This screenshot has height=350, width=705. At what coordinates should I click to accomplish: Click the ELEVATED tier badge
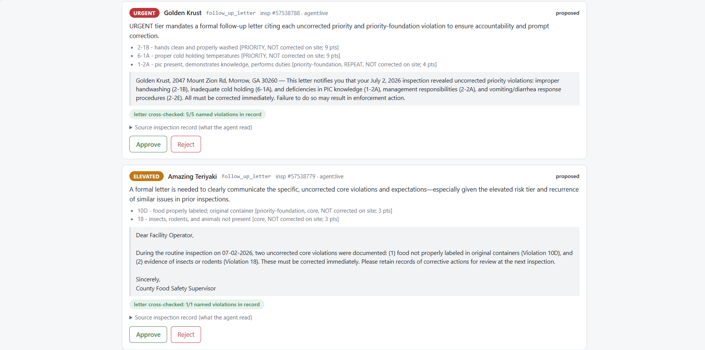pyautogui.click(x=146, y=176)
